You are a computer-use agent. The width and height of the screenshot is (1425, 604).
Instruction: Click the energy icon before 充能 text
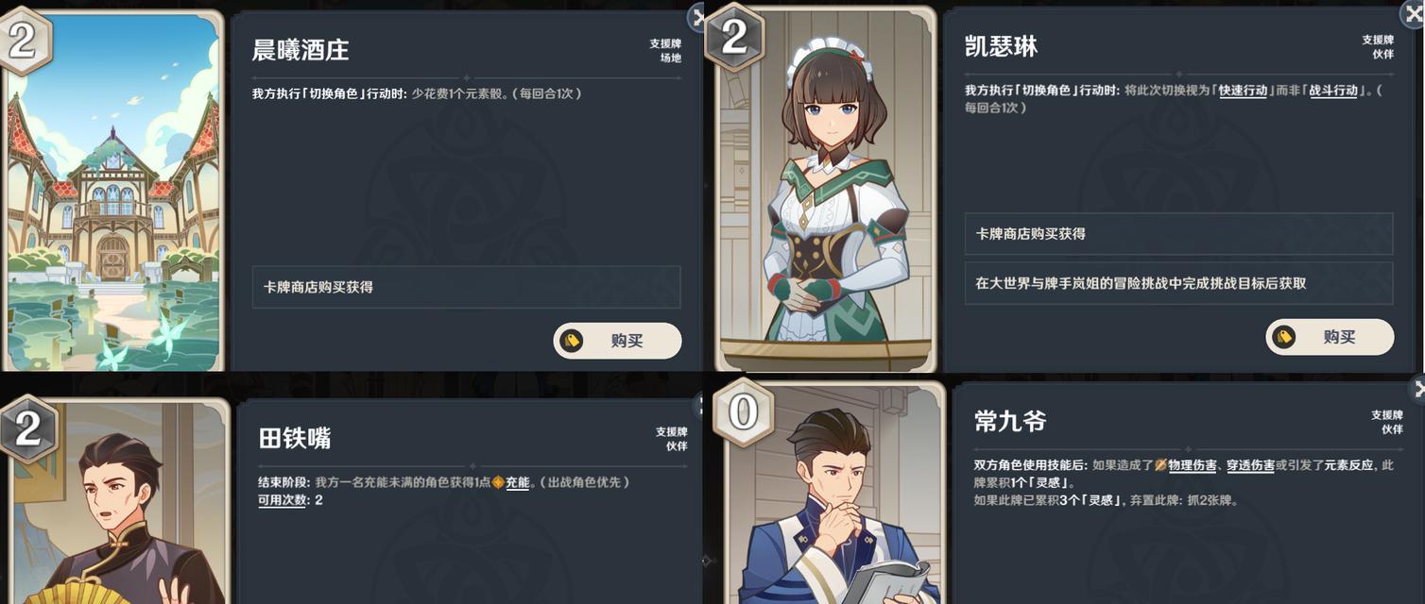tap(498, 482)
